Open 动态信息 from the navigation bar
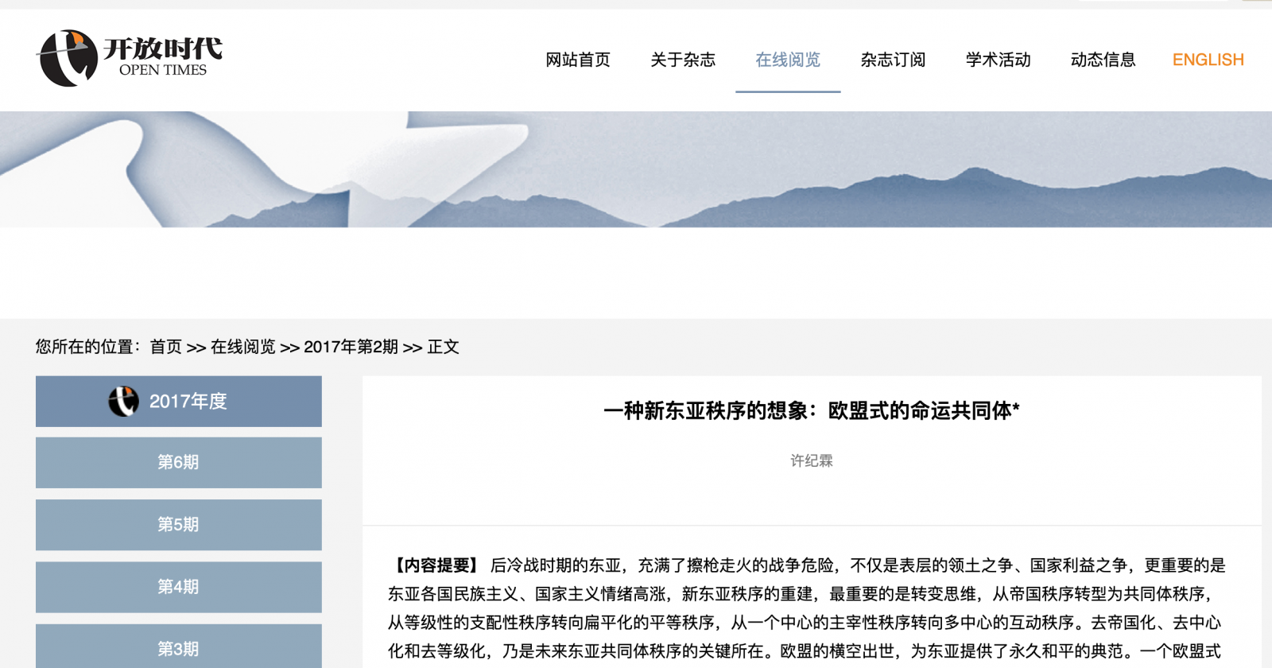Screen dimensions: 1272x668 click(1103, 60)
